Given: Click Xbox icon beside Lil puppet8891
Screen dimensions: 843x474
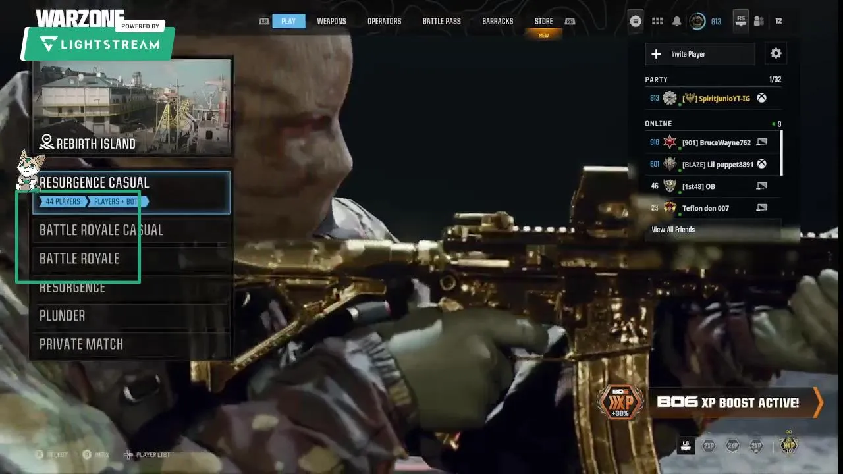Looking at the screenshot, I should pos(761,164).
